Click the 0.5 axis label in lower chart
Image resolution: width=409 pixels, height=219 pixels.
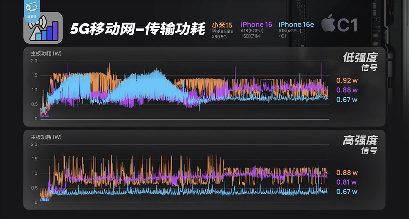click(x=34, y=188)
